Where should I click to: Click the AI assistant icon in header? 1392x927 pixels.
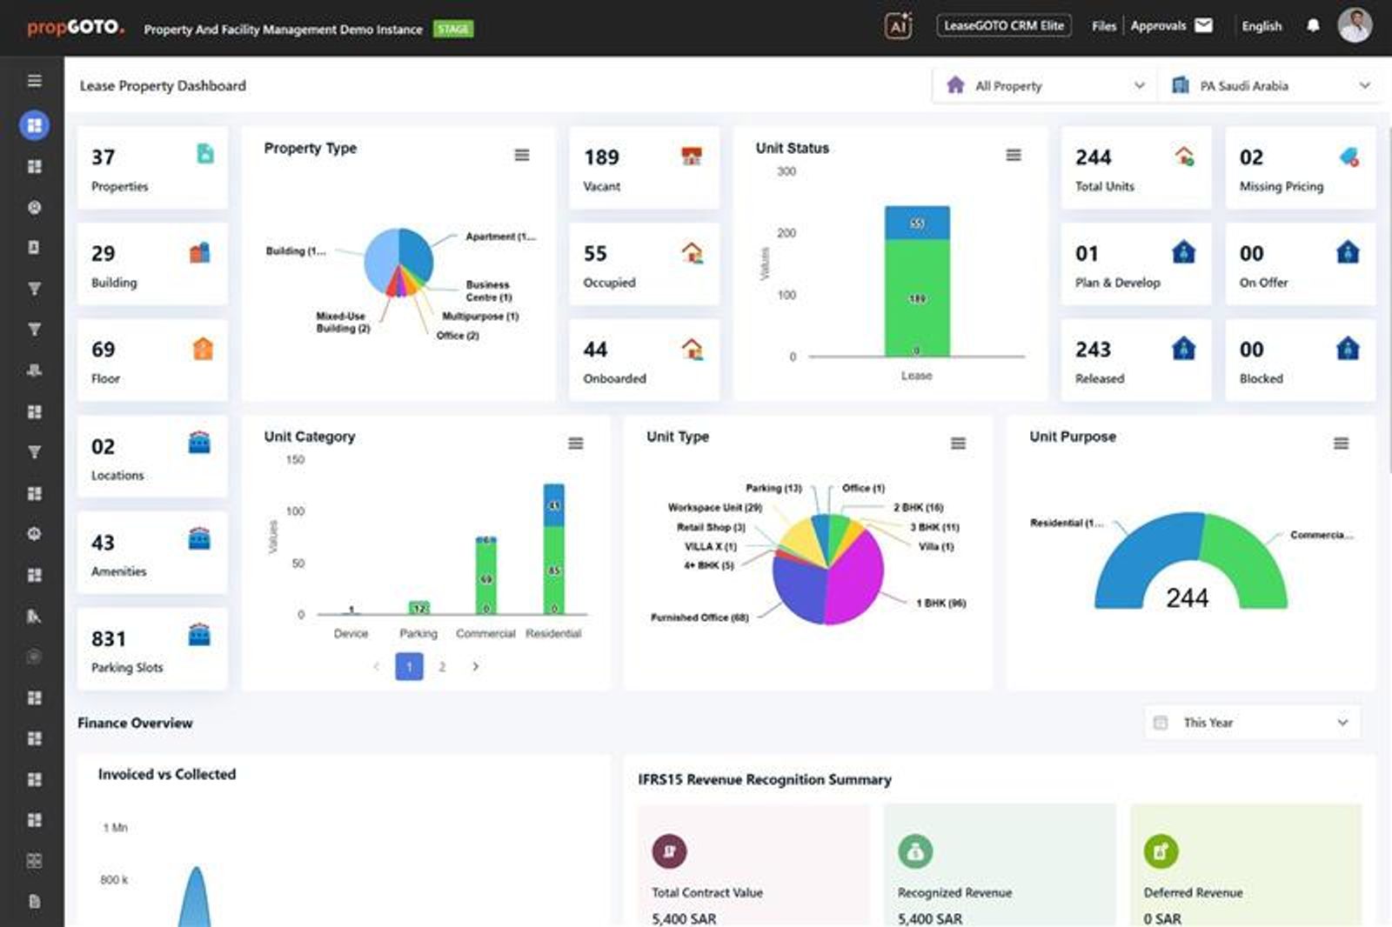point(898,26)
